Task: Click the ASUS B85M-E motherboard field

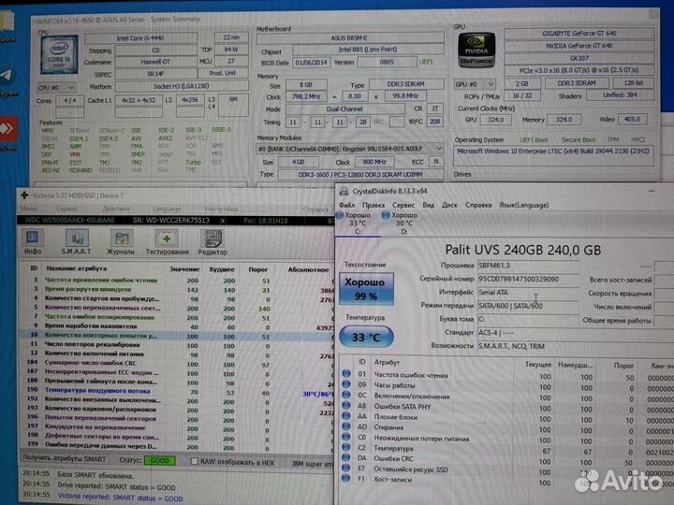Action: tap(350, 38)
